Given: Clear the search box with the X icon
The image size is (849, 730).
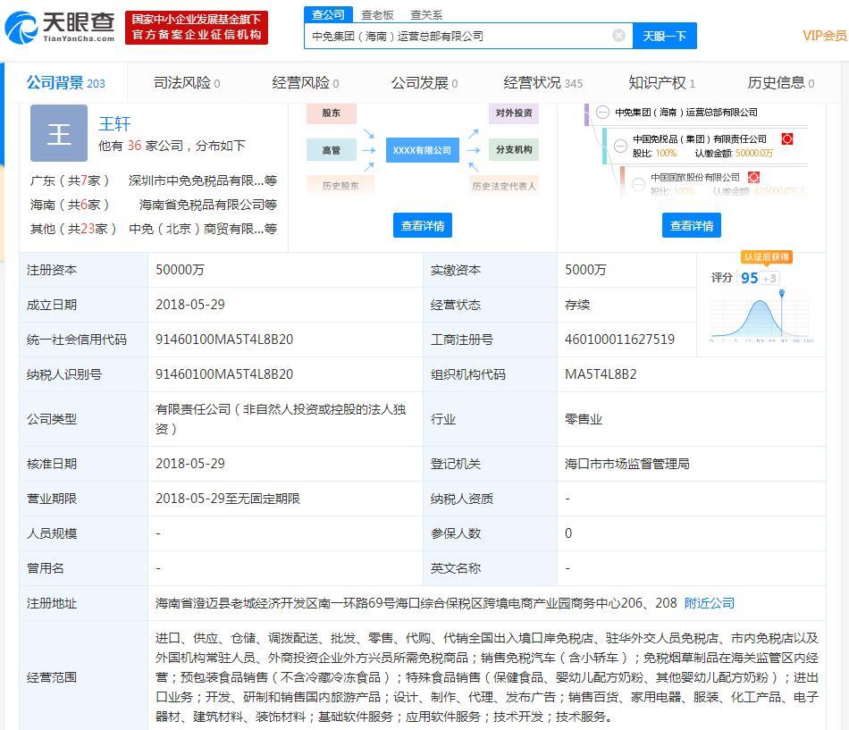Looking at the screenshot, I should coord(618,36).
